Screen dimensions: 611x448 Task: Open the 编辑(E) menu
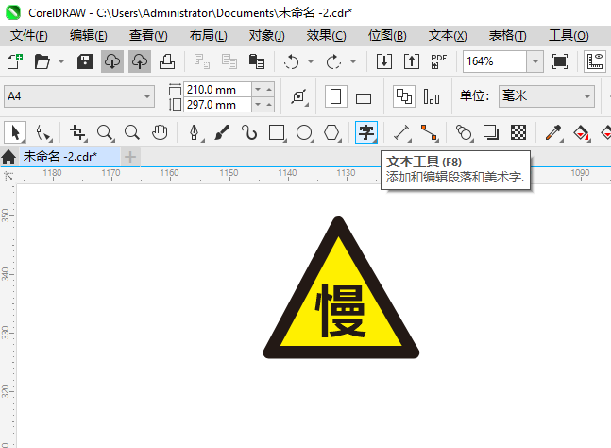coord(89,36)
